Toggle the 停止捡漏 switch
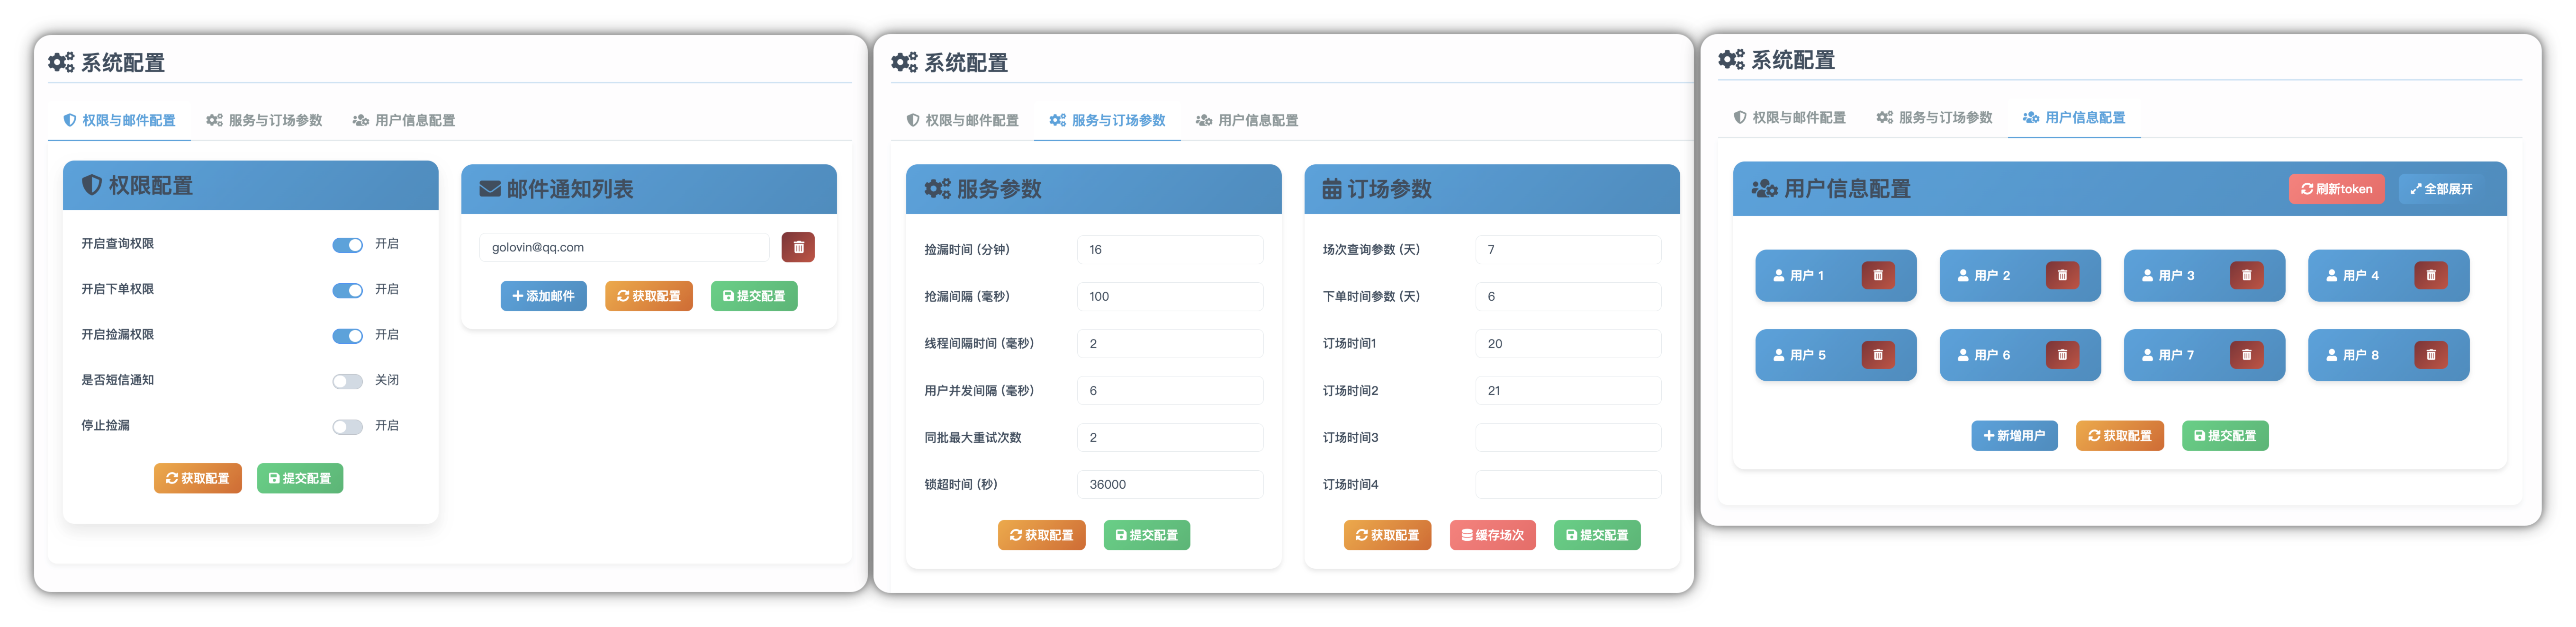 (347, 427)
